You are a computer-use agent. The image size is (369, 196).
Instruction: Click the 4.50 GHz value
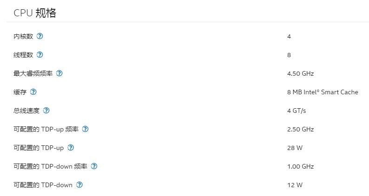coord(300,73)
